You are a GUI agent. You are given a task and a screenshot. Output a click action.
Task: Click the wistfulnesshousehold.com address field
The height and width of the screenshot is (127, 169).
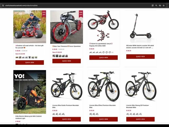tap(76, 5)
